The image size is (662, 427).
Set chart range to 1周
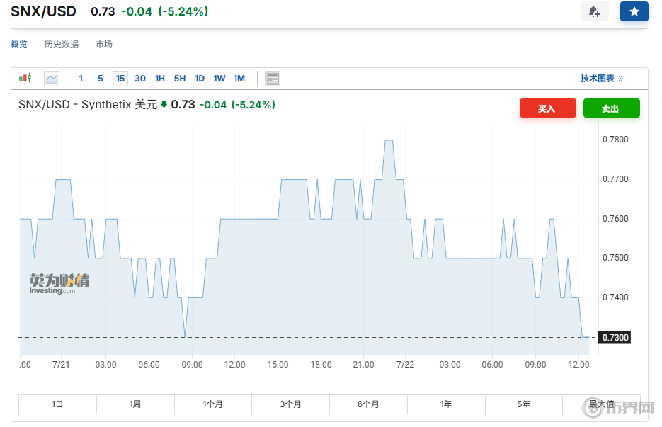135,404
